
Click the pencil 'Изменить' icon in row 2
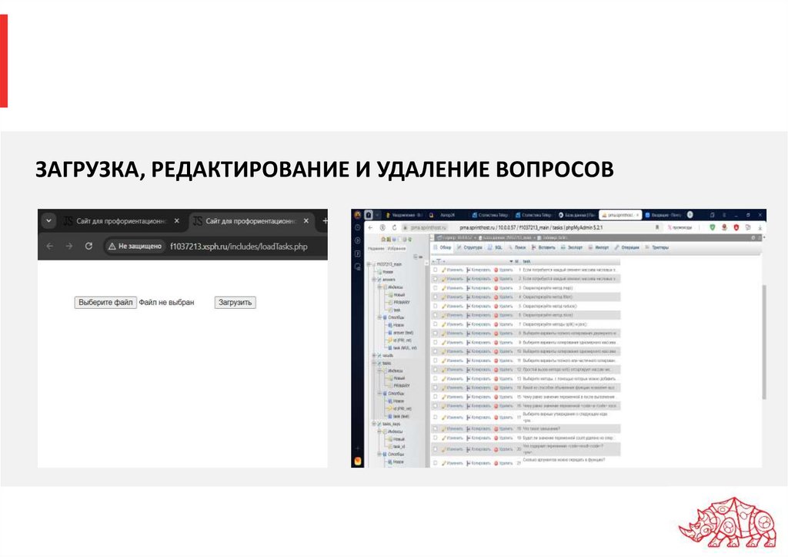(444, 279)
